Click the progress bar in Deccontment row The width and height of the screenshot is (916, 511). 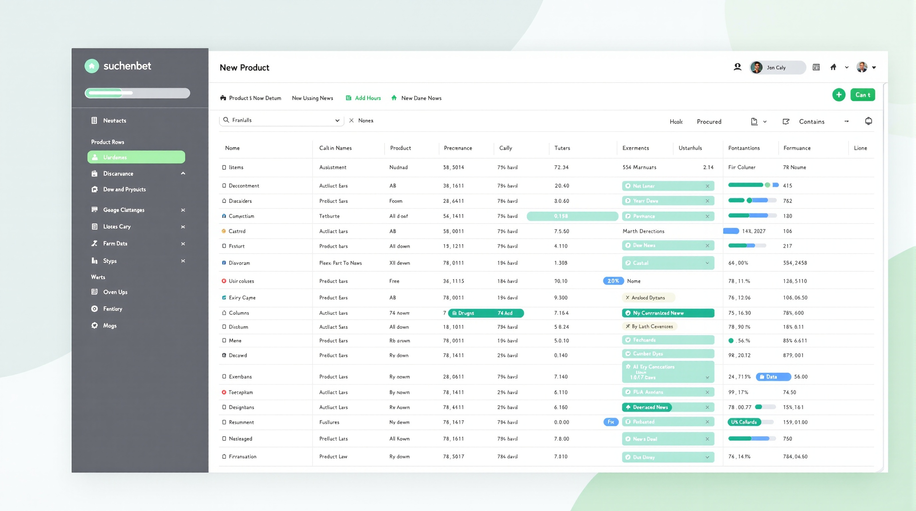coord(754,185)
